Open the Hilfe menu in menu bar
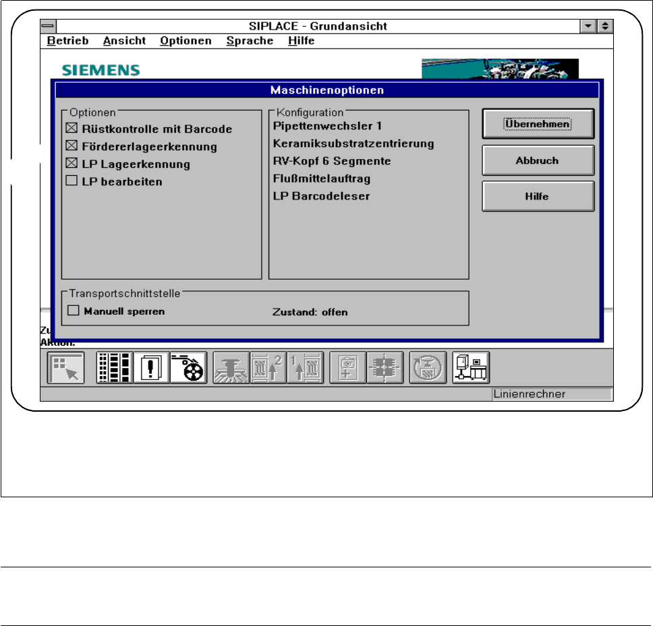Image resolution: width=653 pixels, height=626 pixels. (301, 40)
